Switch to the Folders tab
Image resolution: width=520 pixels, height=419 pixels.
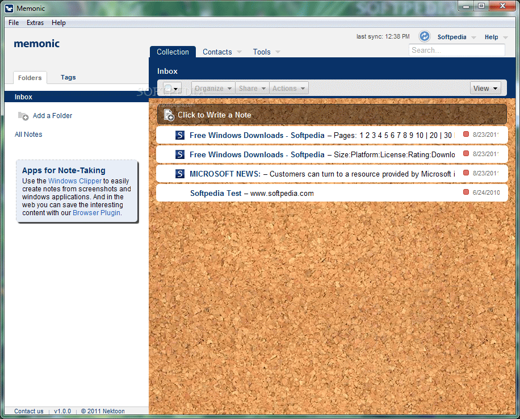(x=30, y=78)
